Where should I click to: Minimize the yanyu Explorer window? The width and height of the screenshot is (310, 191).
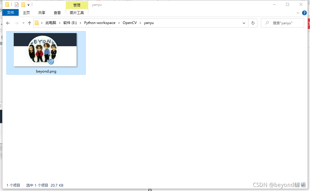click(274, 5)
